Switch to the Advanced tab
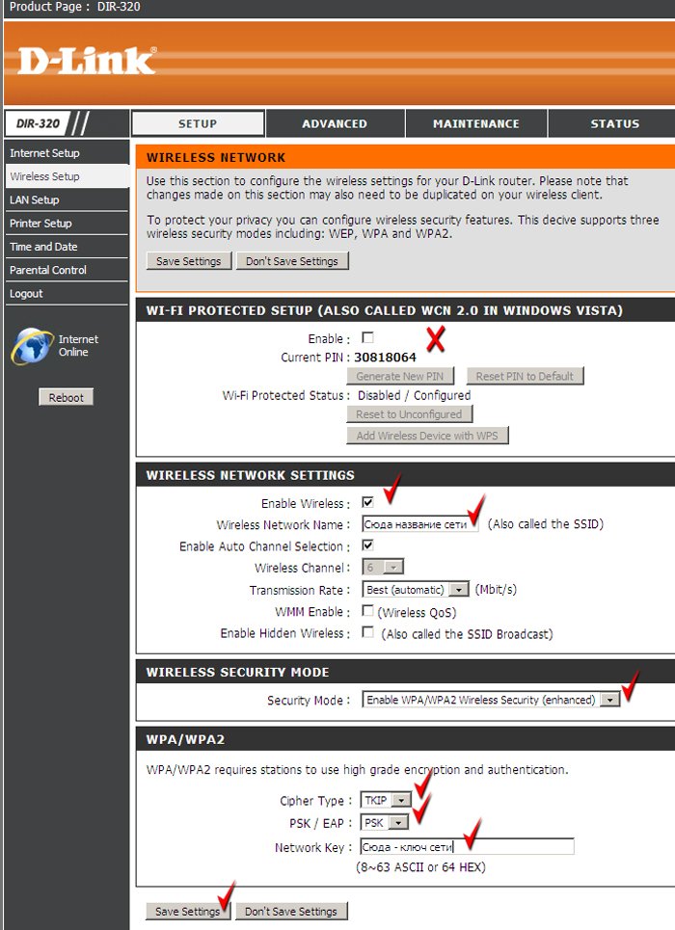Image resolution: width=675 pixels, height=930 pixels. tap(335, 123)
